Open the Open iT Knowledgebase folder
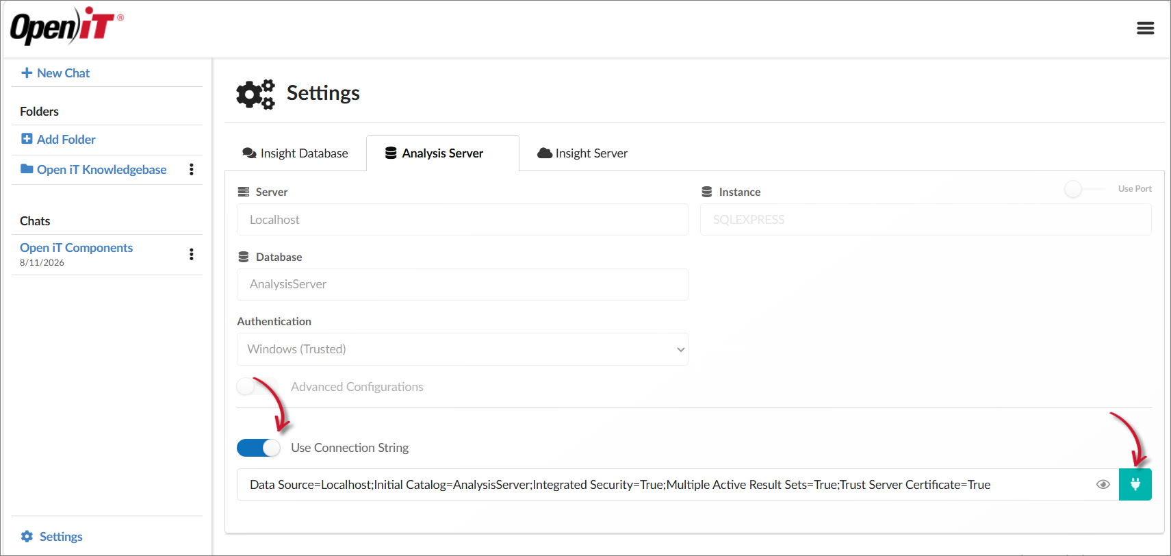The image size is (1171, 556). [x=101, y=170]
